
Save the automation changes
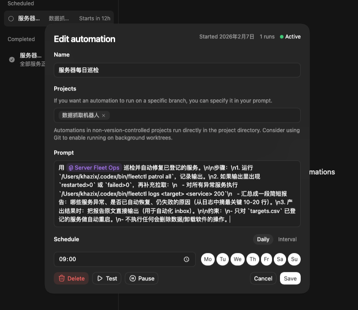pyautogui.click(x=290, y=278)
